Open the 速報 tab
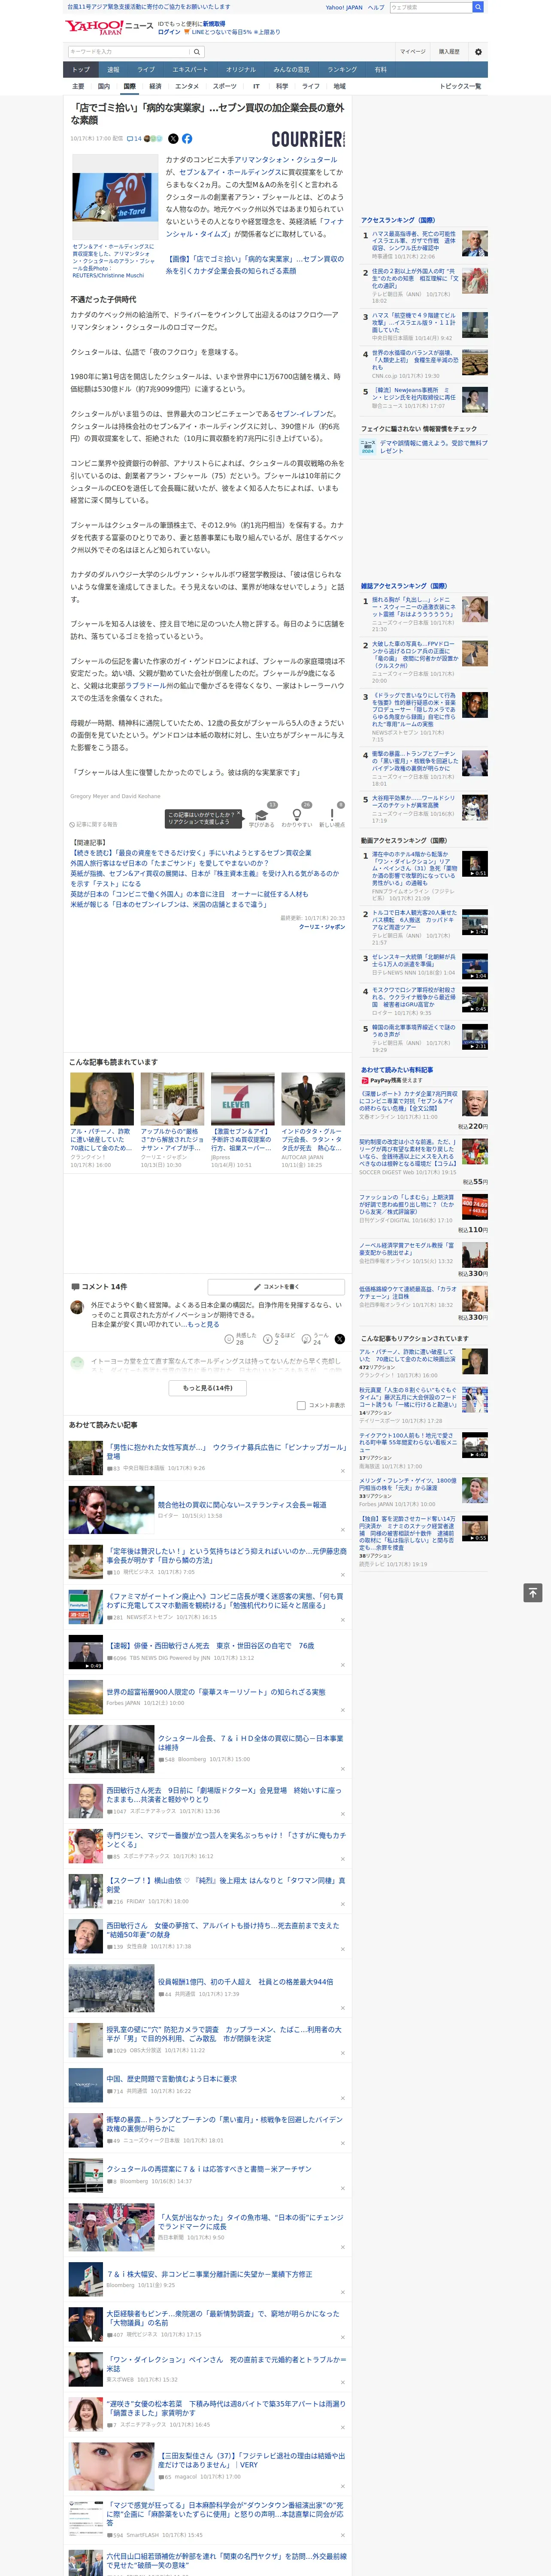This screenshot has height=2576, width=551. pyautogui.click(x=113, y=70)
